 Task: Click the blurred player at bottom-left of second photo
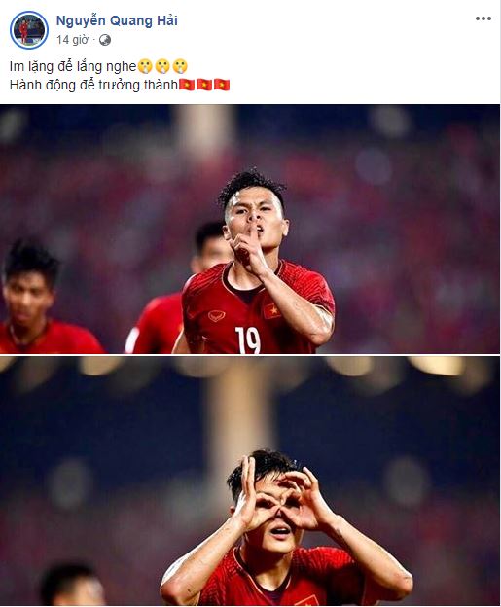(x=72, y=585)
